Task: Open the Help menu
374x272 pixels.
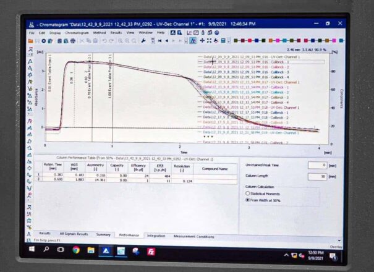Action: [x=161, y=32]
